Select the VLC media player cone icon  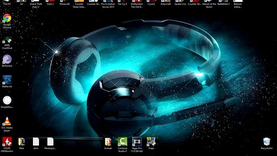7,121
